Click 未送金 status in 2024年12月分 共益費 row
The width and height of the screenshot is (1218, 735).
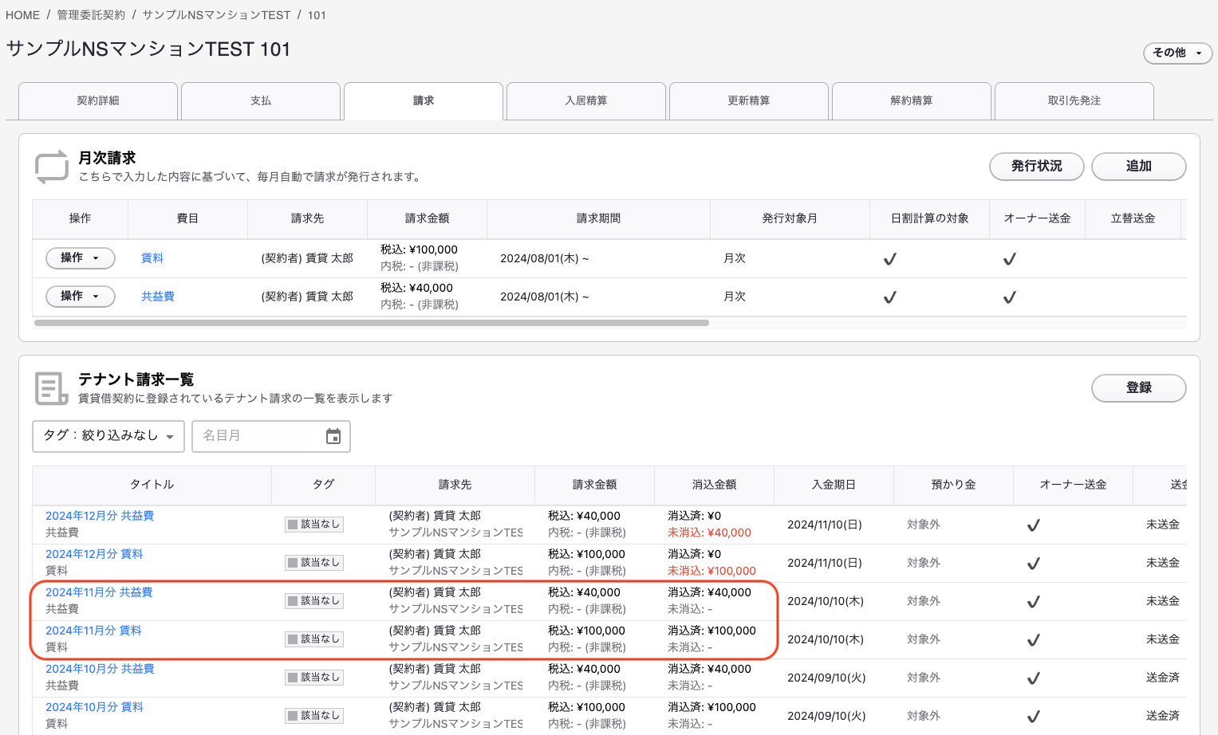(1163, 525)
